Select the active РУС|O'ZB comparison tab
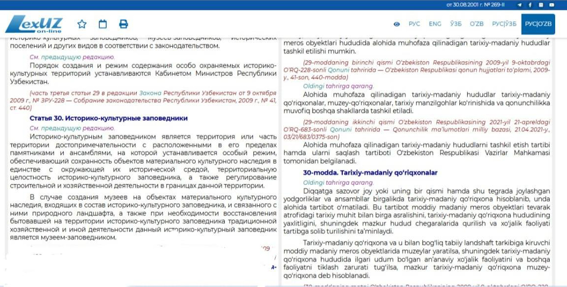This screenshot has height=287, width=567. click(x=538, y=24)
